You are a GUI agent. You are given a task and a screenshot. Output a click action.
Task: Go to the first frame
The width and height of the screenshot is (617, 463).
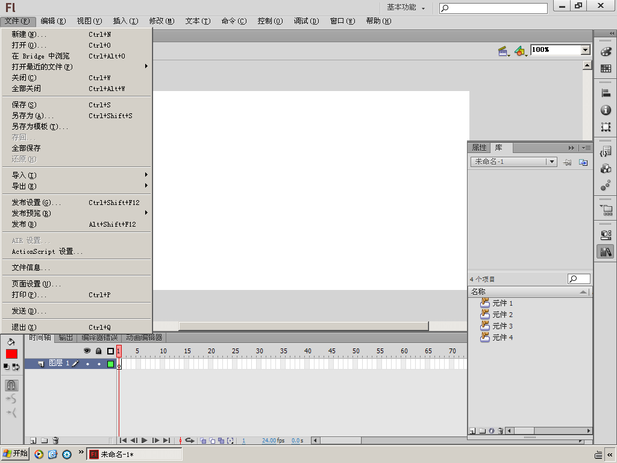pos(123,441)
